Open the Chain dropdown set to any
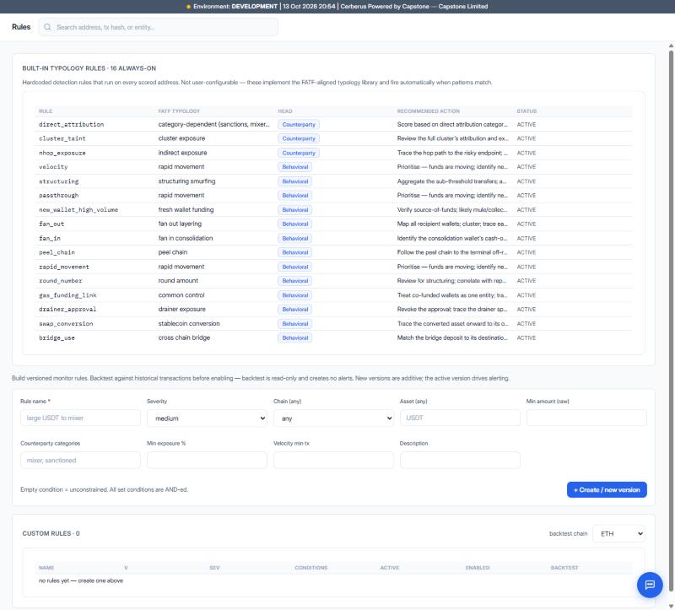Image resolution: width=675 pixels, height=610 pixels. point(333,418)
